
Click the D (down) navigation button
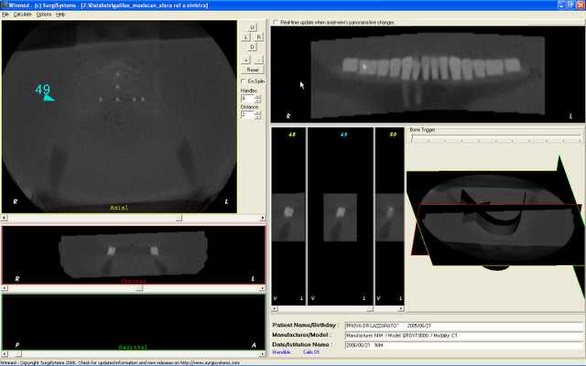(x=252, y=47)
